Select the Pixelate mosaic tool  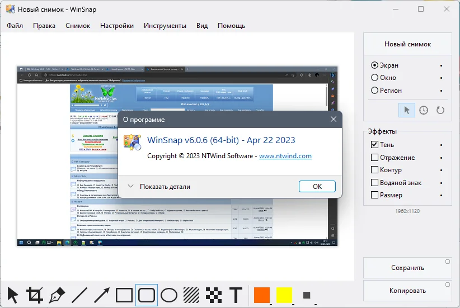tap(214, 295)
